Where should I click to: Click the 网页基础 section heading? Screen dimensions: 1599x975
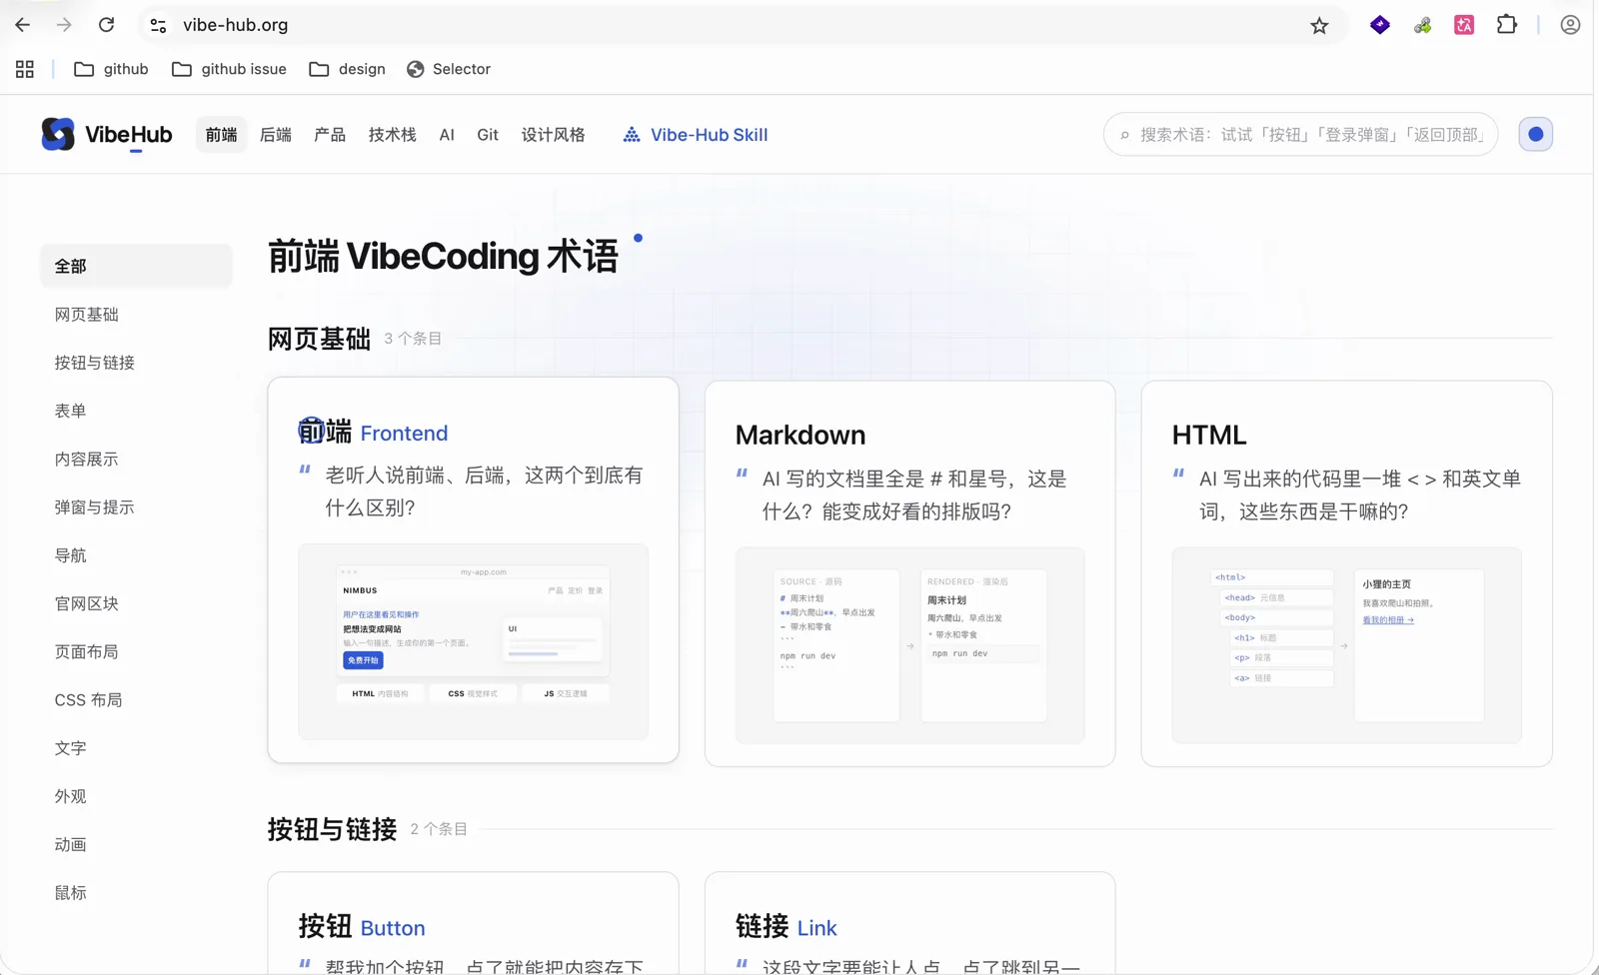[x=319, y=339]
